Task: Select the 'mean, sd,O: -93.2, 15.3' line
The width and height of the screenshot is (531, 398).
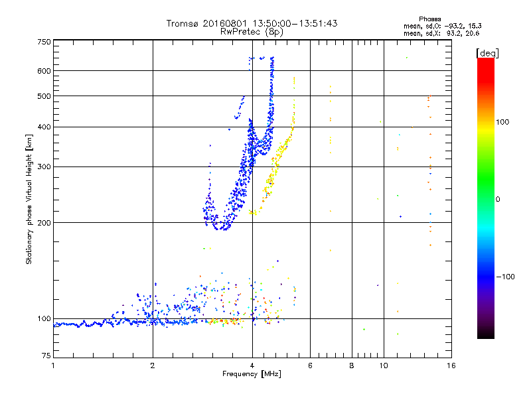Action: click(442, 26)
